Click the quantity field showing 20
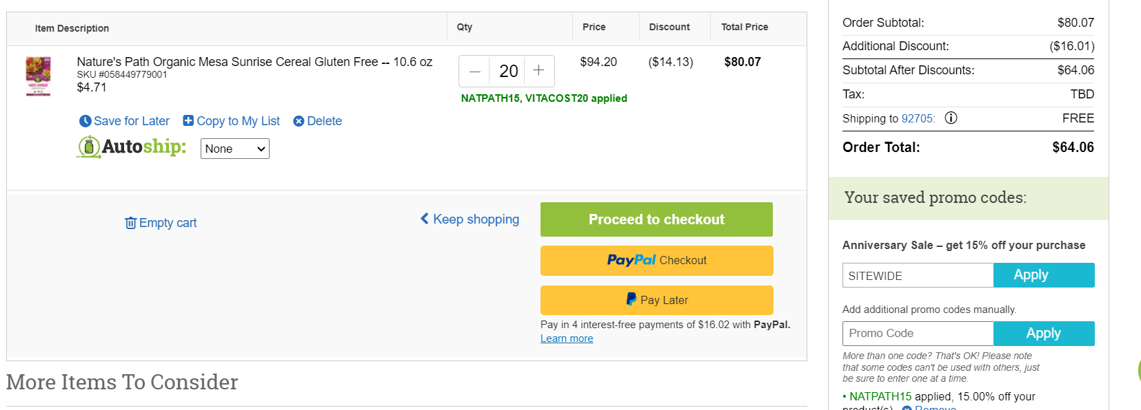Viewport: 1141px width, 410px height. [507, 71]
